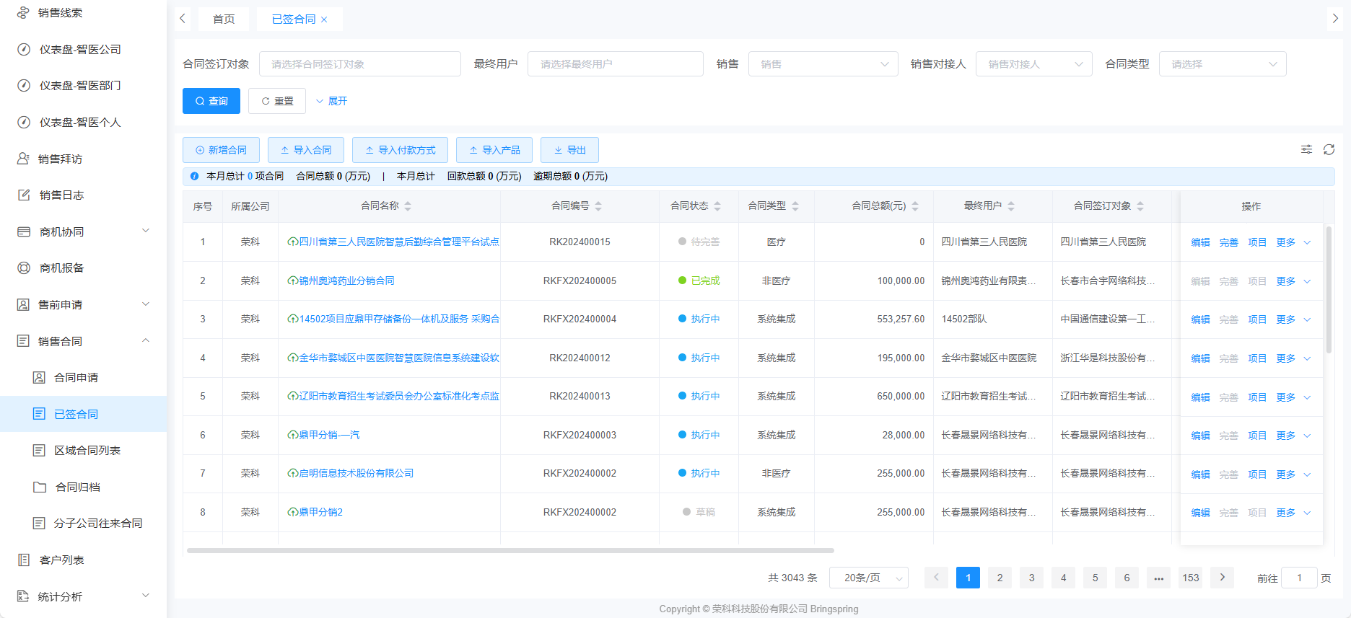This screenshot has height=618, width=1351.
Task: Click upload icon beside 锦州奥鸿药业分销合同
Action: (x=292, y=281)
